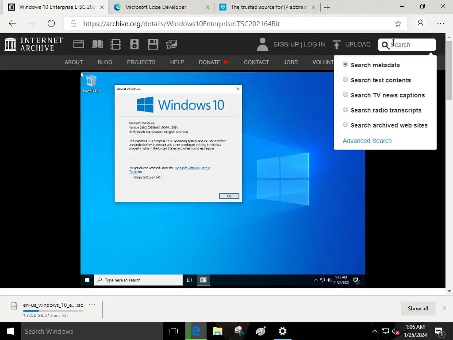Open a new tab with plus button
Screen dimensions: 453x340
pos(327,7)
